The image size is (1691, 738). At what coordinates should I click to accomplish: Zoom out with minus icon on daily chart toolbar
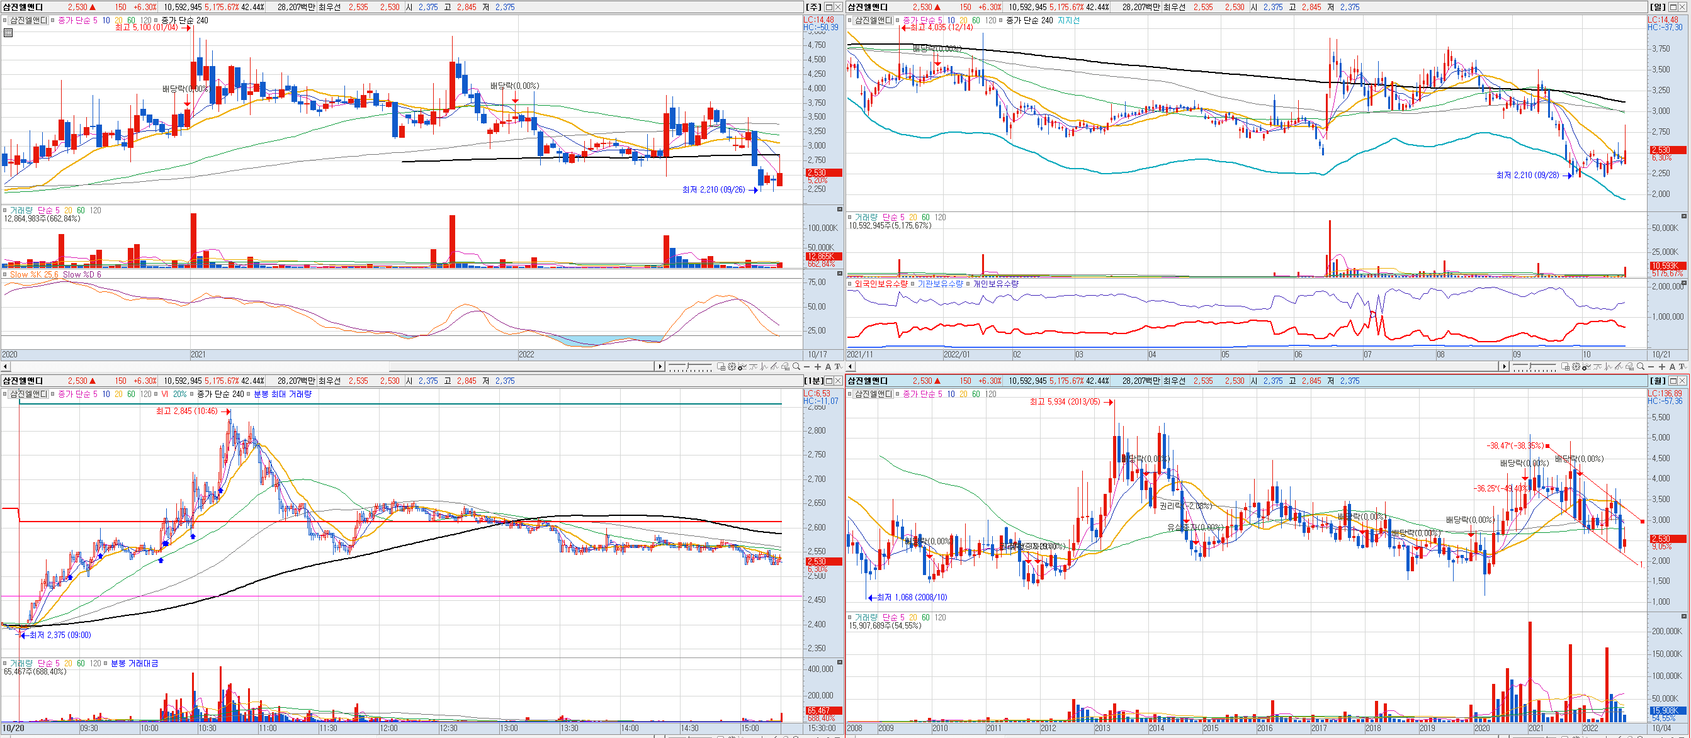tap(1651, 367)
